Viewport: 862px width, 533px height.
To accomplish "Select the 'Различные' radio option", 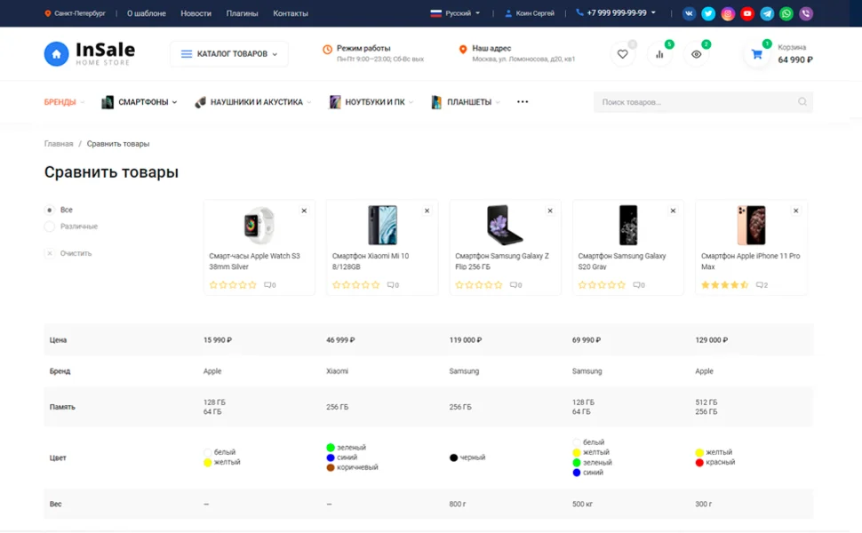I will (x=50, y=227).
